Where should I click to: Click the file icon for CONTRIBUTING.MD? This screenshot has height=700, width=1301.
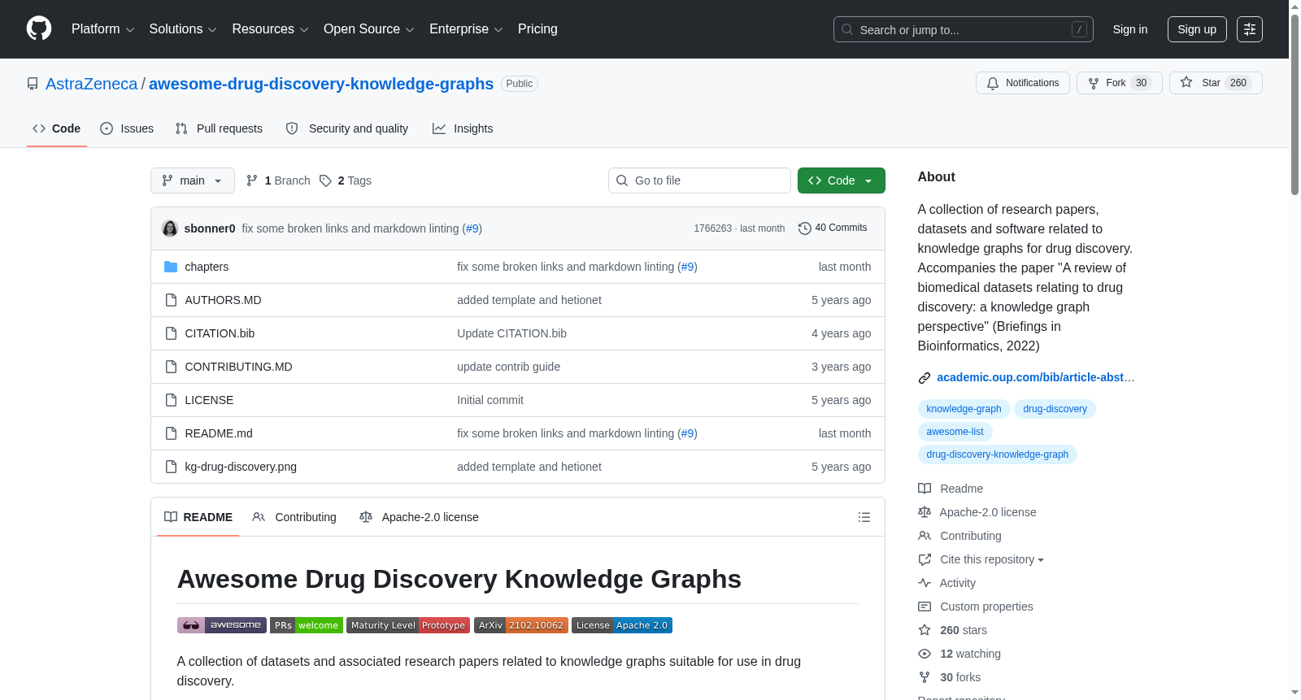(171, 367)
